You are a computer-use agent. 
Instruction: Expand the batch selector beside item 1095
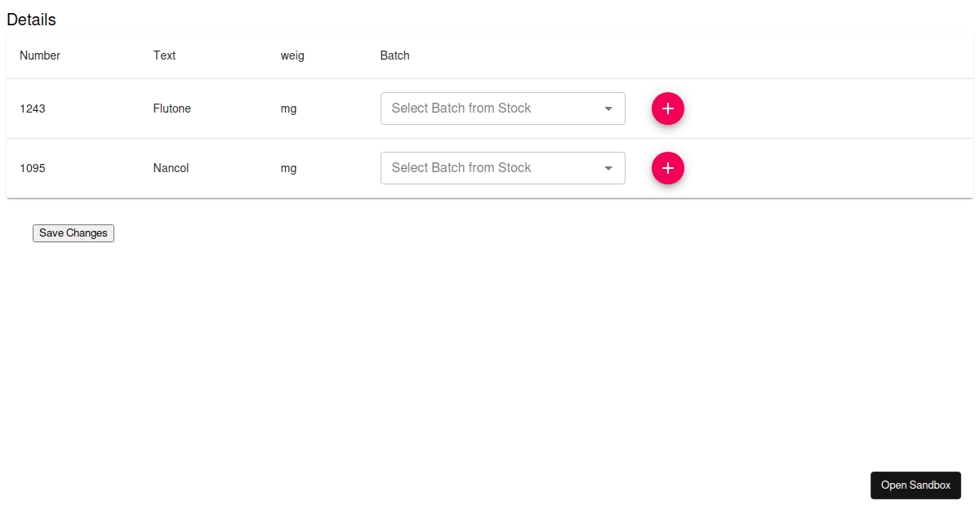pos(502,168)
